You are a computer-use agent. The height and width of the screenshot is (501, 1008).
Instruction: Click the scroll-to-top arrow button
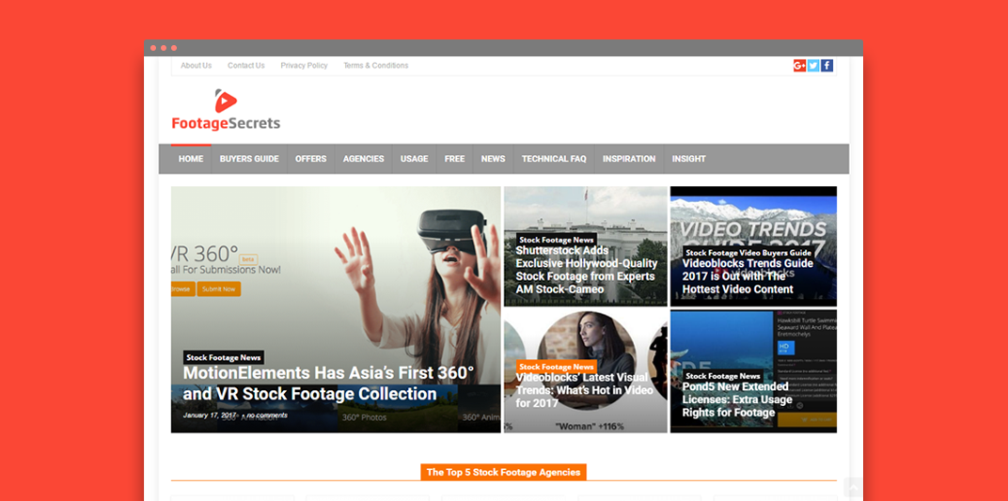click(853, 489)
